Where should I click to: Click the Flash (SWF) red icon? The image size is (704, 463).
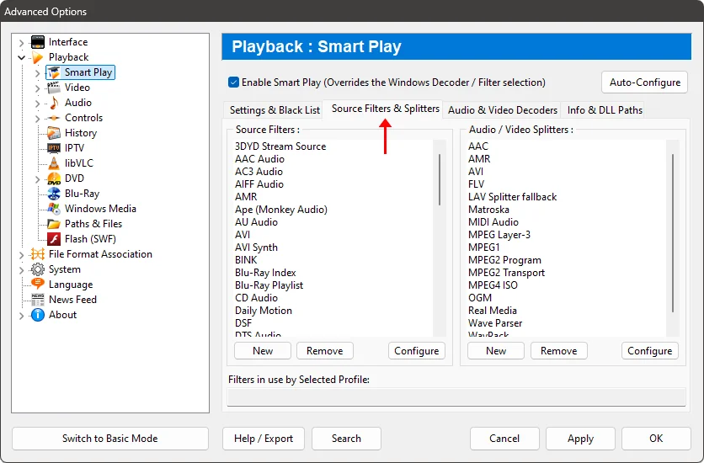[54, 239]
